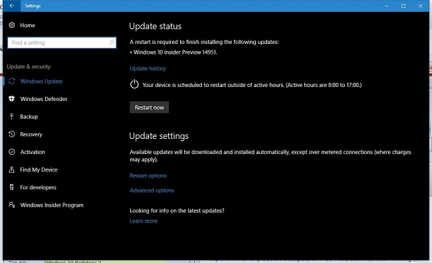Click the Windows Defender shield icon
Viewport: 432px width, 263px height.
coord(11,98)
